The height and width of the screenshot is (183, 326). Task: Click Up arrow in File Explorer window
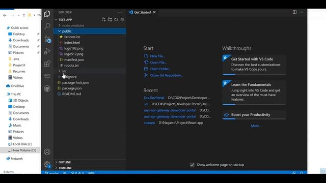coord(24,15)
